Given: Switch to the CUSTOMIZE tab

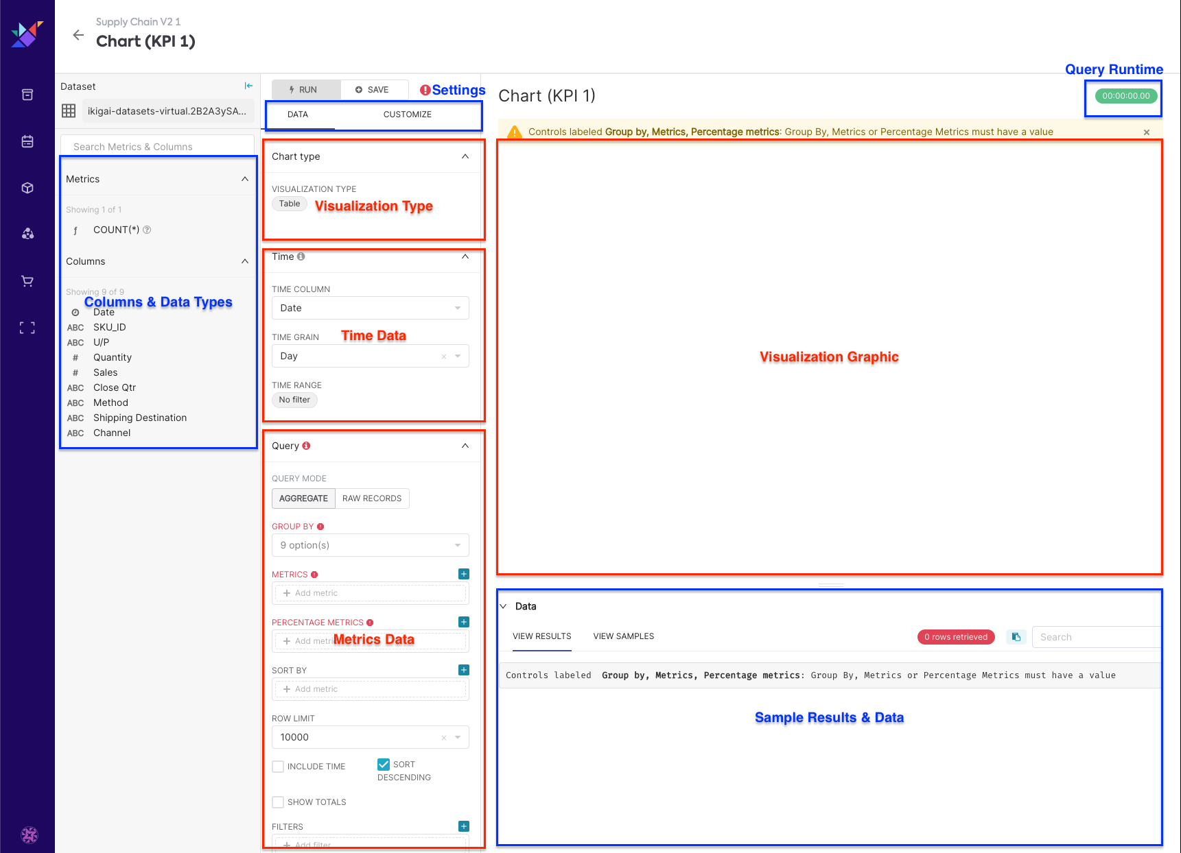Looking at the screenshot, I should [x=407, y=115].
